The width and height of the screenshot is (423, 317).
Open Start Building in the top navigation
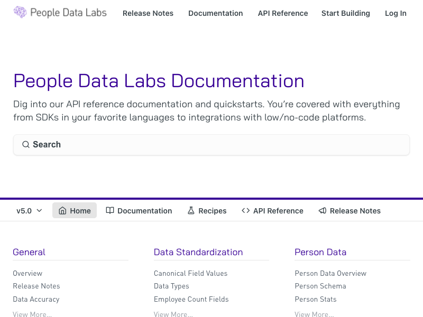346,13
